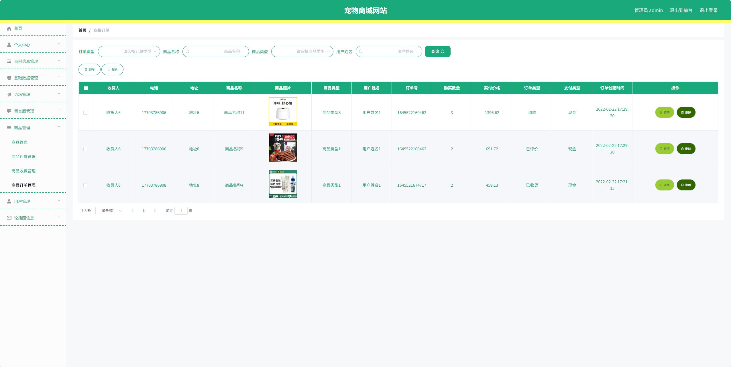Screen dimensions: 731x367
Task: Click the home icon in the sidebar
Action: (9, 29)
